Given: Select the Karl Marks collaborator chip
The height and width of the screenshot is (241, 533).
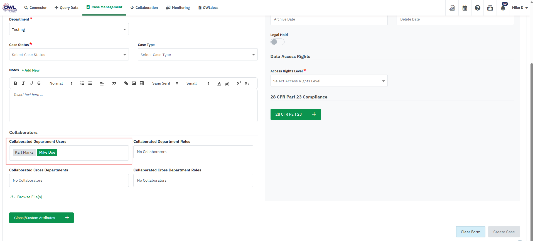Looking at the screenshot, I should (24, 152).
